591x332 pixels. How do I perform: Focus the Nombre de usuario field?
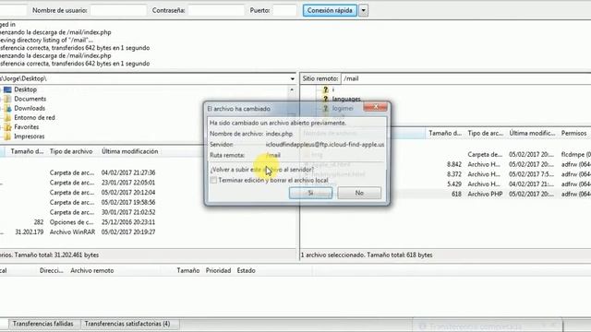click(x=118, y=10)
